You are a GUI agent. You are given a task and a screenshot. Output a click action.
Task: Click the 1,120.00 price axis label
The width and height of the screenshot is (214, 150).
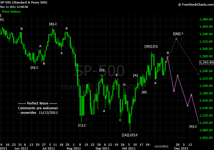tap(206, 115)
